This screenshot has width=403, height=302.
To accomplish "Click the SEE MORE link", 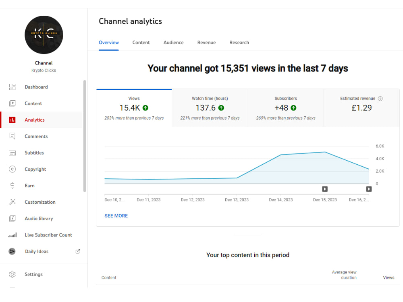I will 116,216.
